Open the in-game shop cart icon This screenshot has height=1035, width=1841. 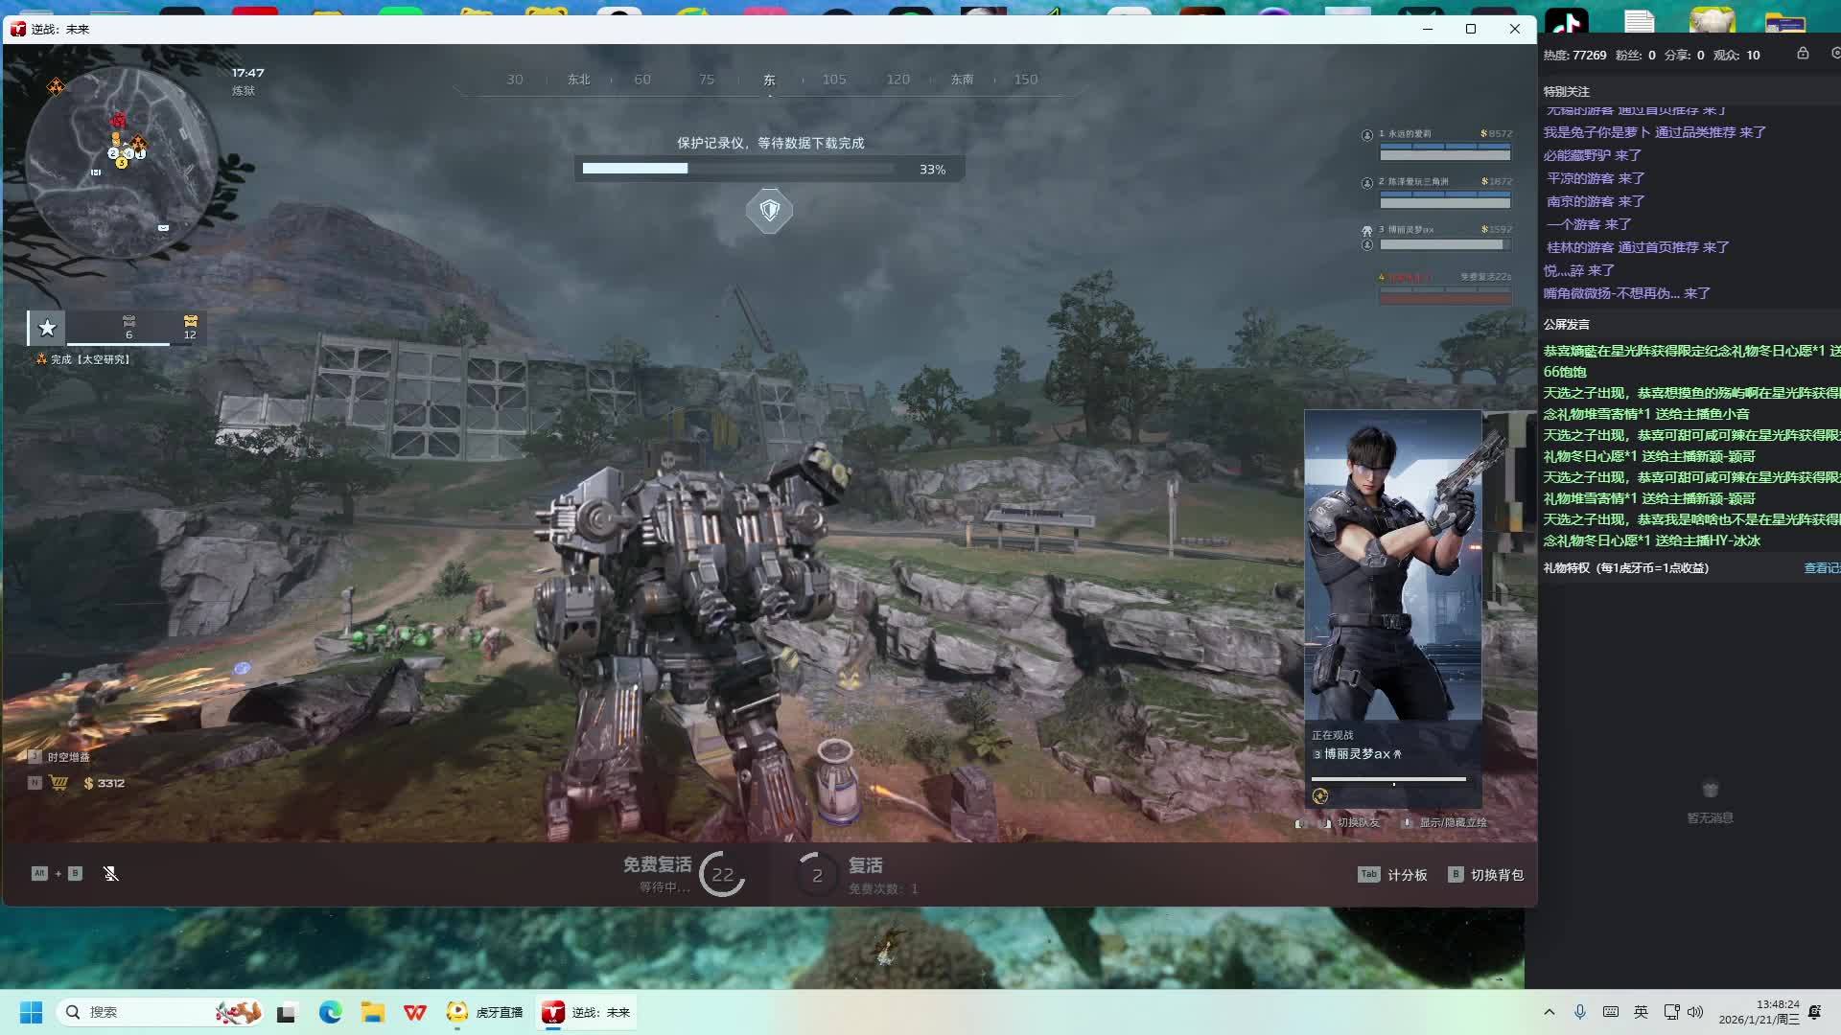tap(59, 783)
